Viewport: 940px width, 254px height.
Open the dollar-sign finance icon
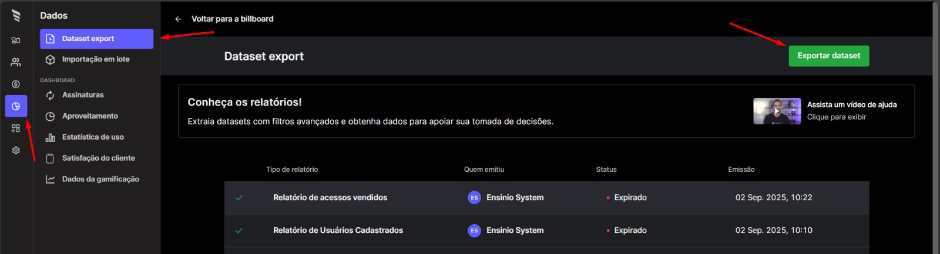point(16,84)
